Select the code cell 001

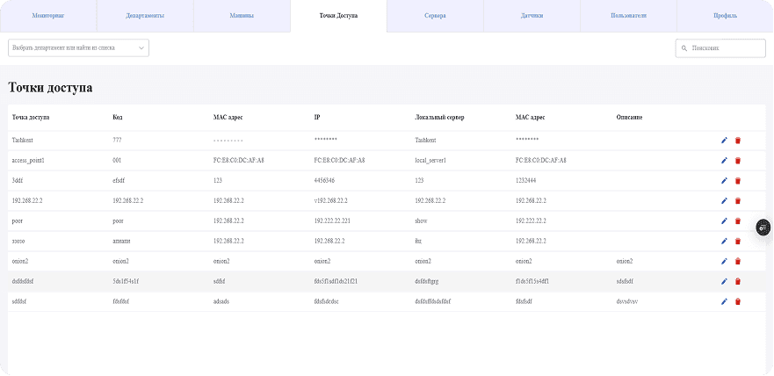(117, 161)
